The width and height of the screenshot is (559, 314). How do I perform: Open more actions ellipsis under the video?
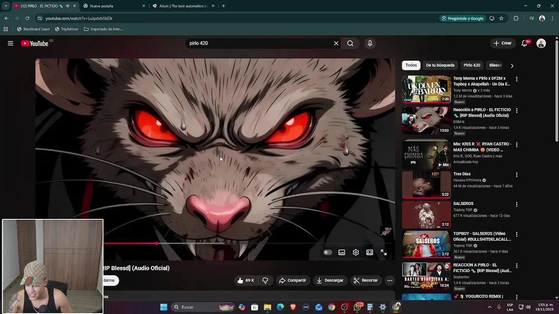click(x=390, y=280)
